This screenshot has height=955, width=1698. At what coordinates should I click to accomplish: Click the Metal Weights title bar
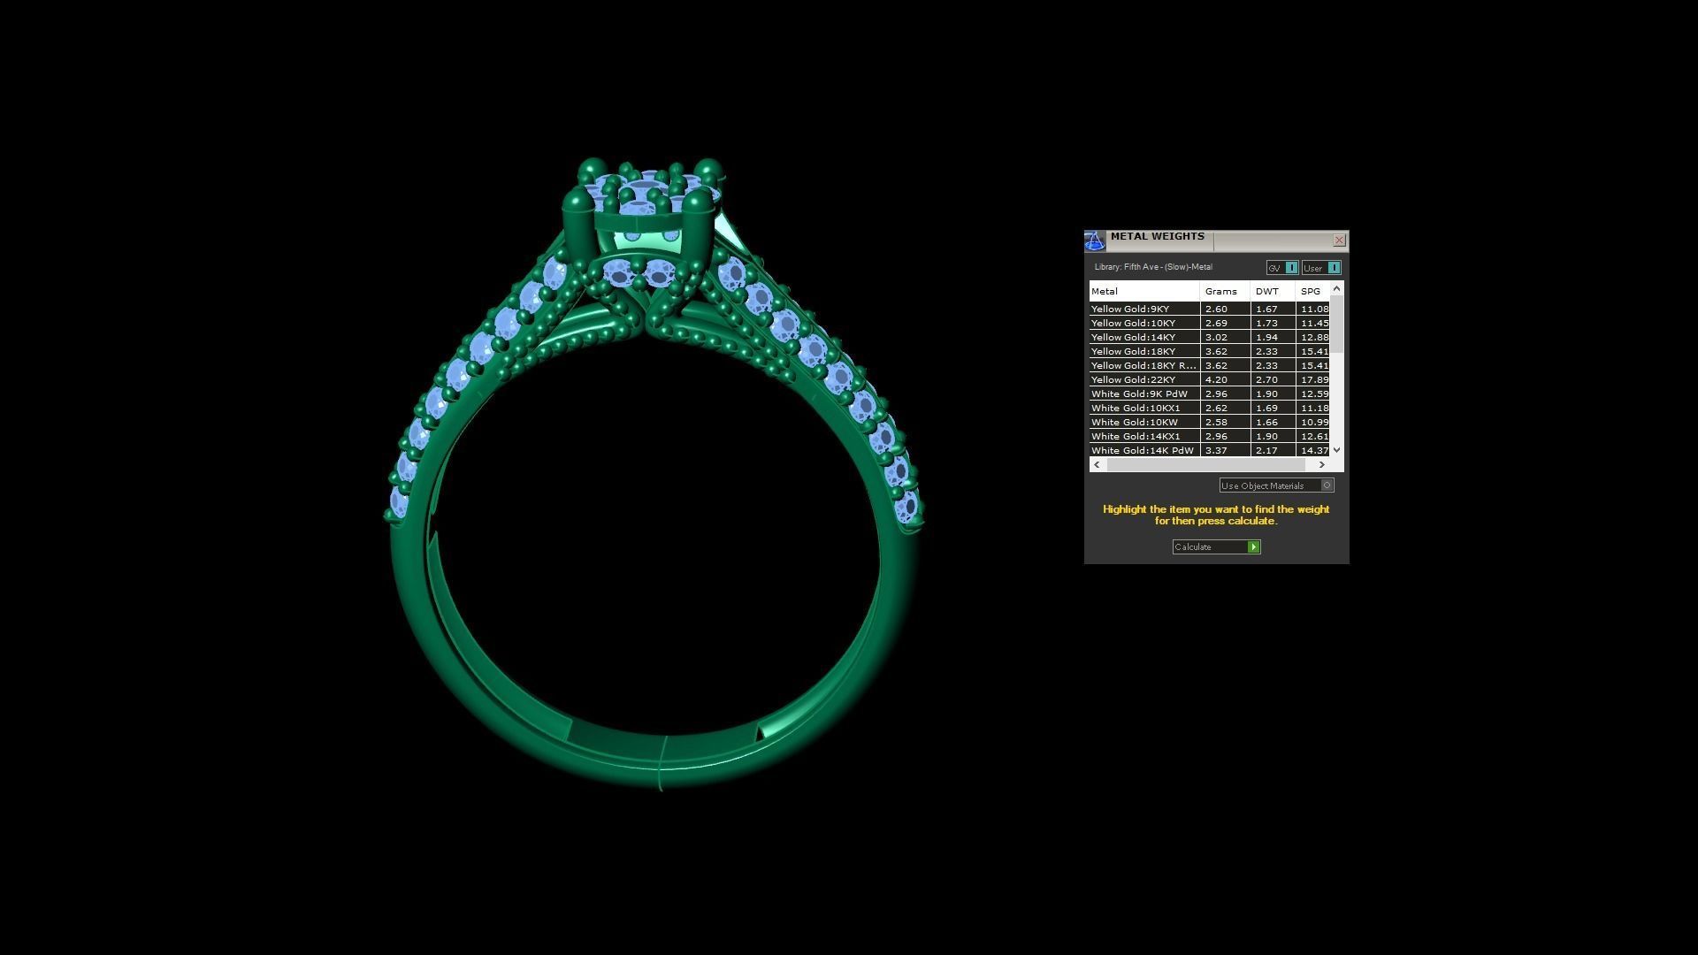tap(1217, 241)
